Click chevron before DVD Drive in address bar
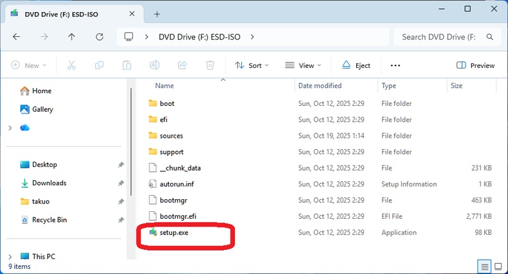 [x=147, y=37]
